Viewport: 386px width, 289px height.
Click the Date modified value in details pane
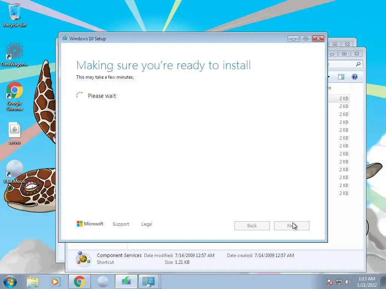click(195, 256)
